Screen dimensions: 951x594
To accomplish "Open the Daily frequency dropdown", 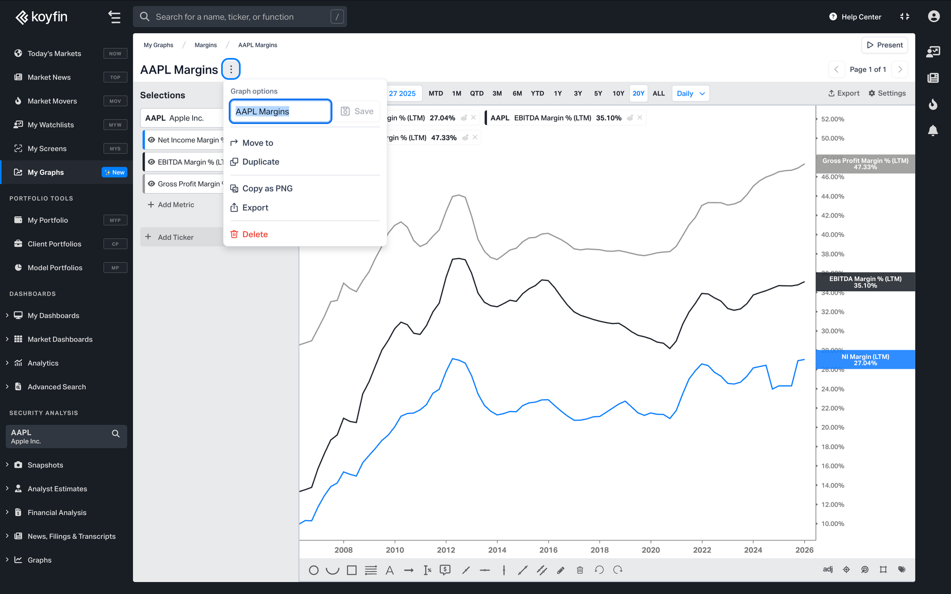I will pos(690,94).
